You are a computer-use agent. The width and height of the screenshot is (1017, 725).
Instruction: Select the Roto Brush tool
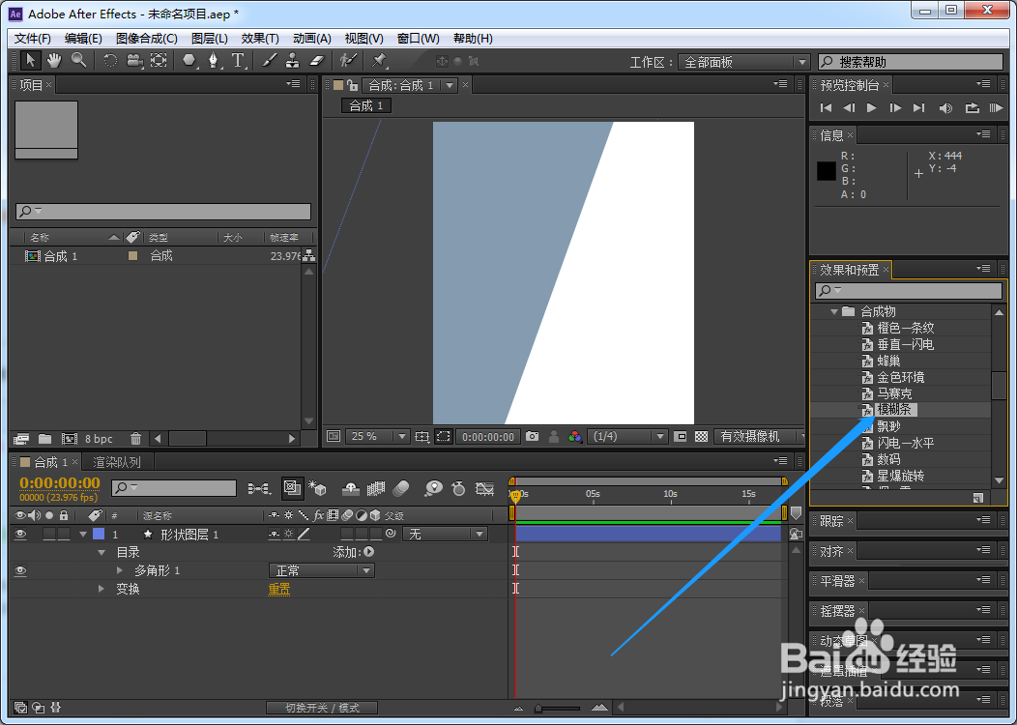tap(348, 61)
